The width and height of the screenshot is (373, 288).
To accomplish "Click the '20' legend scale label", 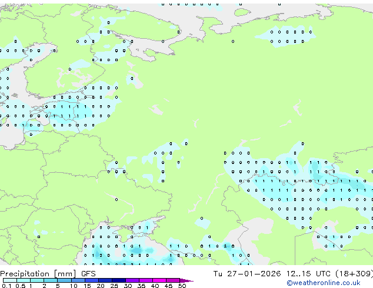I will pyautogui.click(x=101, y=286).
